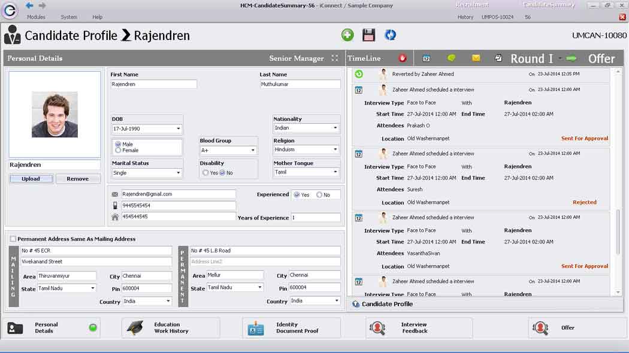Click the Upload photo button

click(x=31, y=179)
